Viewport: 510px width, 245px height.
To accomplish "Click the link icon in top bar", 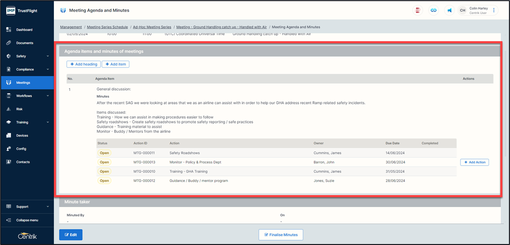I will point(434,10).
